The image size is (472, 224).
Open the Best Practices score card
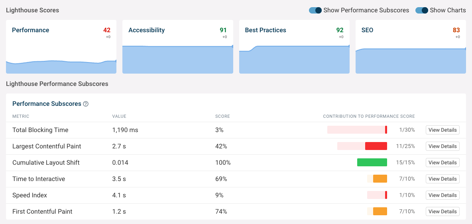coord(294,47)
